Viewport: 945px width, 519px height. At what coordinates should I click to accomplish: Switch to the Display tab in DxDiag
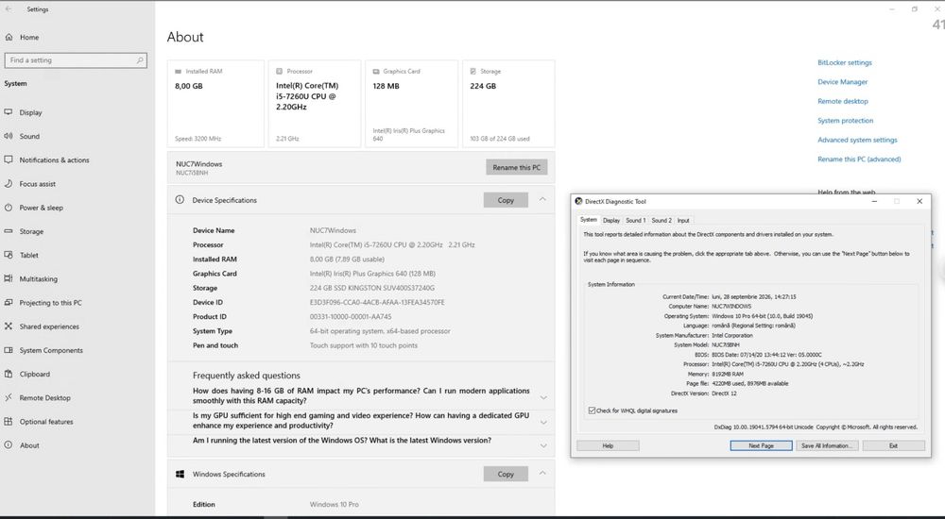tap(611, 221)
